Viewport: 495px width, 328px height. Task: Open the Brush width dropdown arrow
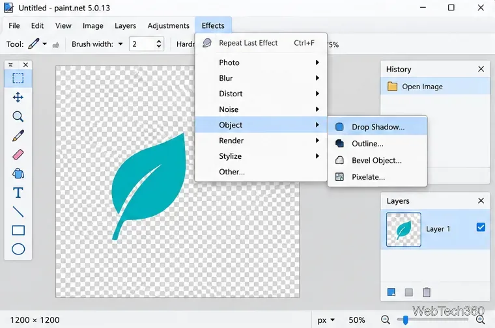pos(120,44)
